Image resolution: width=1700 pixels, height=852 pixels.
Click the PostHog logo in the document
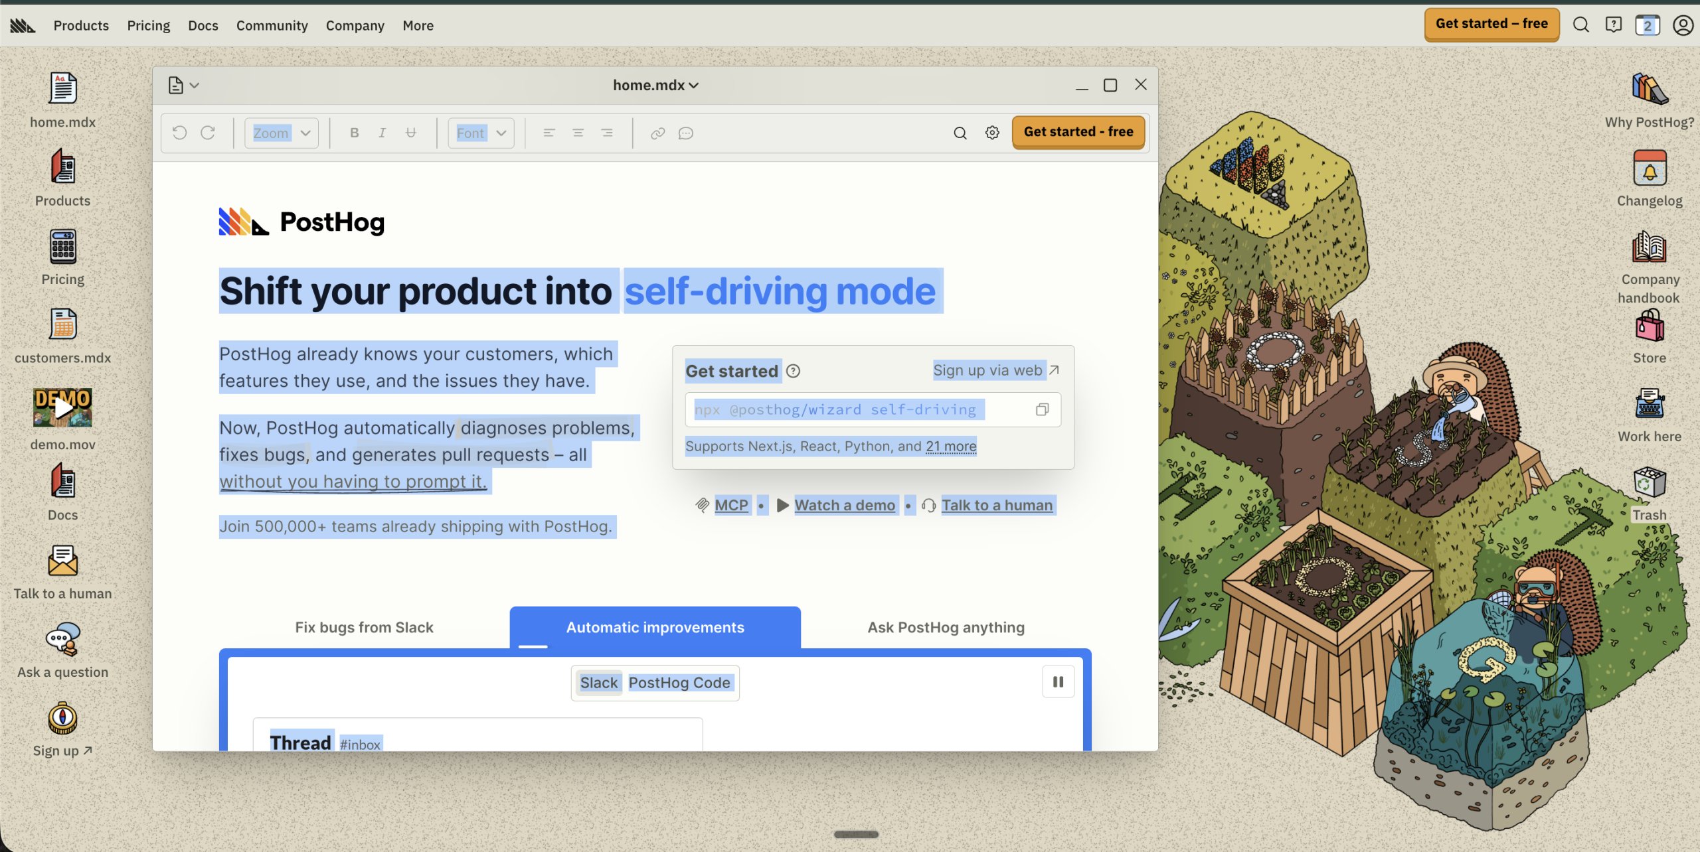click(301, 222)
